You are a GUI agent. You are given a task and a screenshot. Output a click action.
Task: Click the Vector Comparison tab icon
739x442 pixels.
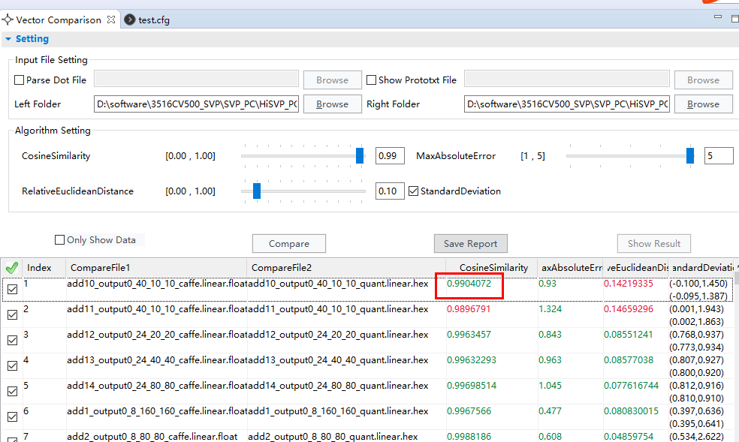8,20
